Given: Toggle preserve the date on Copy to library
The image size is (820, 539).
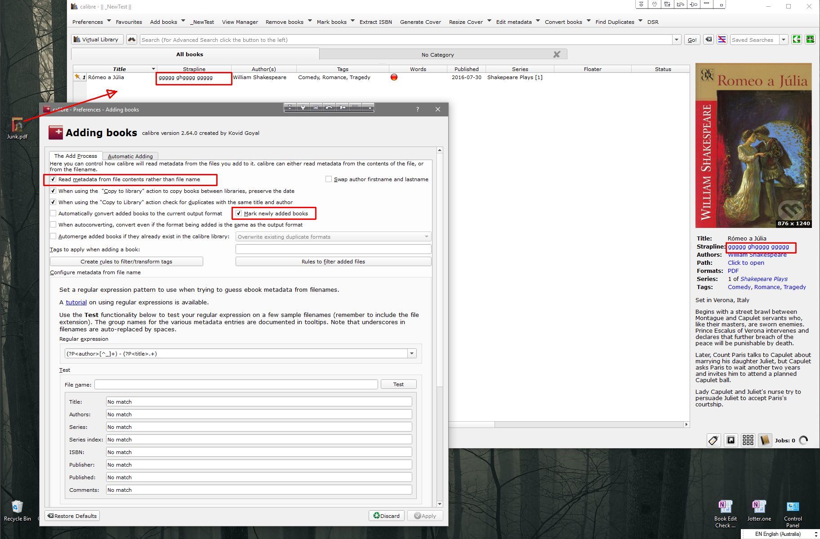Looking at the screenshot, I should tap(53, 191).
